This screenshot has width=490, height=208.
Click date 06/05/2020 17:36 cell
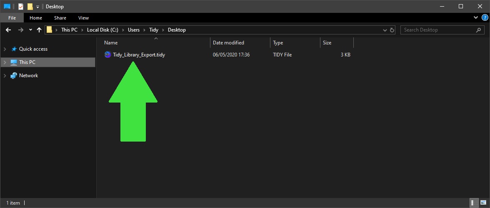tap(231, 55)
